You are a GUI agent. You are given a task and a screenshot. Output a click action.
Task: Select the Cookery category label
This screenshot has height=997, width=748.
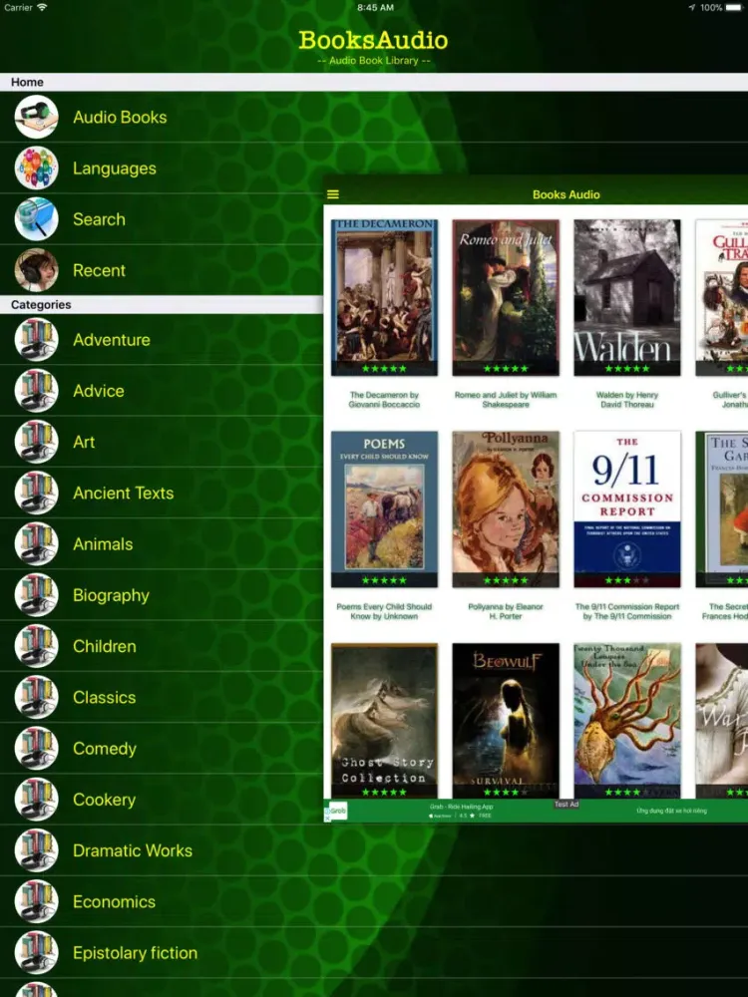104,800
